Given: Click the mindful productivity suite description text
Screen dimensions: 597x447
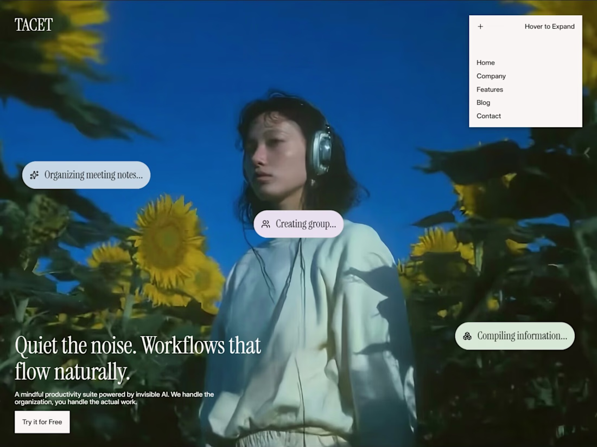Looking at the screenshot, I should [x=114, y=398].
